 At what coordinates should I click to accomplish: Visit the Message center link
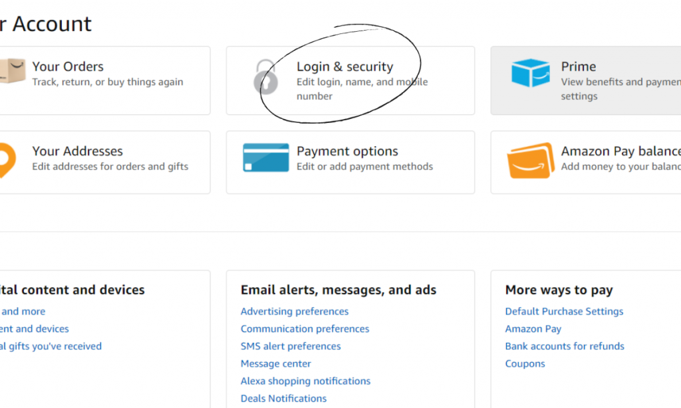(276, 363)
